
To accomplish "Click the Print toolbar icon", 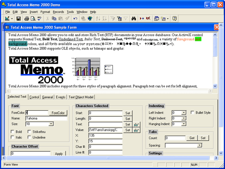I will point(27,19).
